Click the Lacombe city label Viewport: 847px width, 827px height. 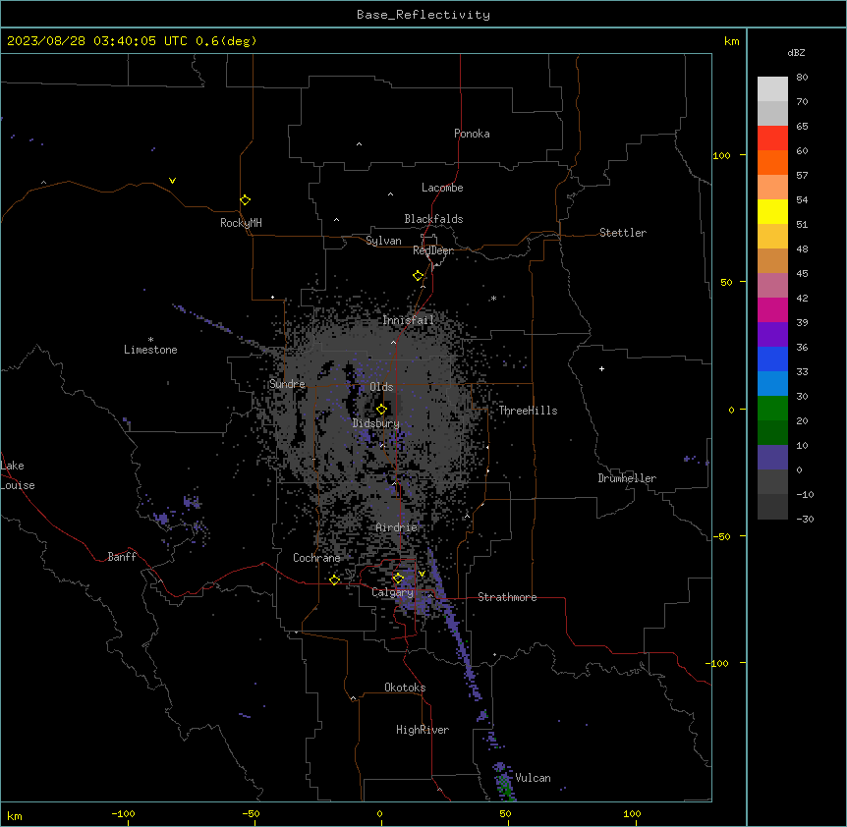click(442, 188)
